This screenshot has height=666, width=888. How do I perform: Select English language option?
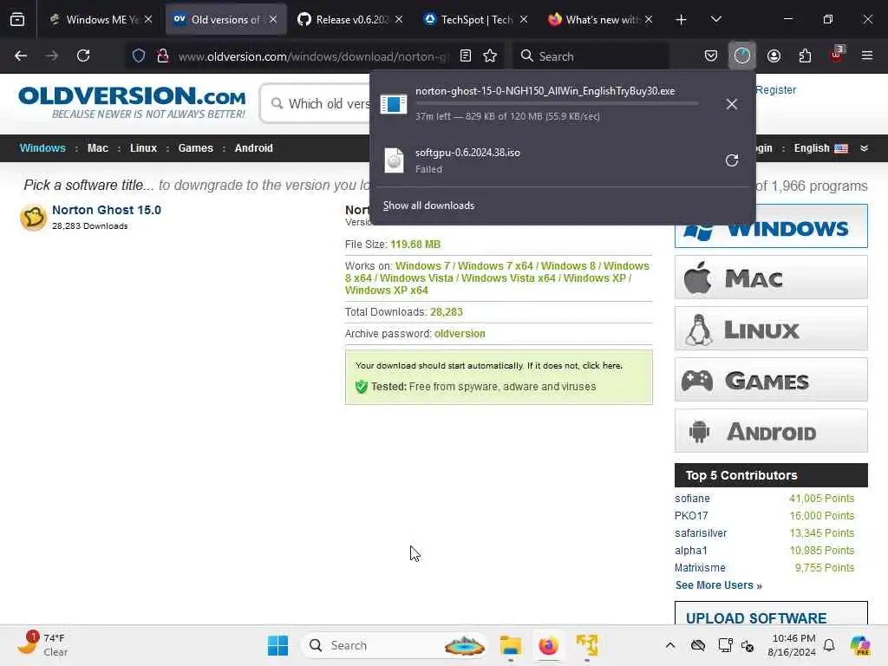point(820,148)
